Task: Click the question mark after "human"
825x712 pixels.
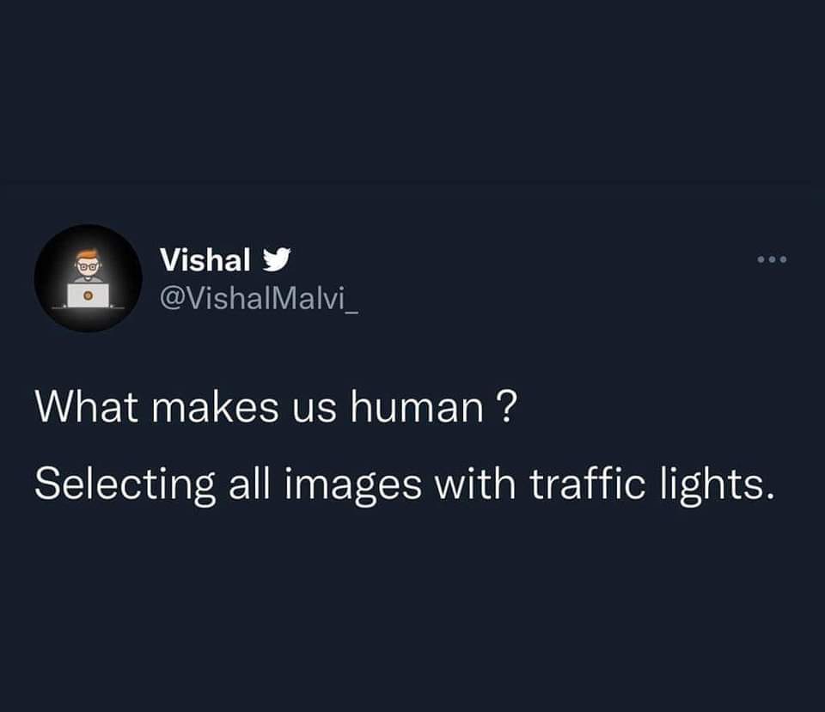Action: click(506, 406)
